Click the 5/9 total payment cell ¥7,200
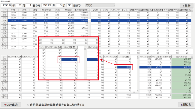The image size is (195, 109). 181,80
